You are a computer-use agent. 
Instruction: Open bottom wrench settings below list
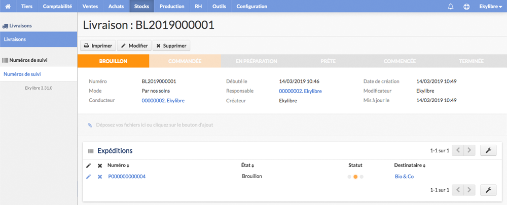(x=488, y=190)
